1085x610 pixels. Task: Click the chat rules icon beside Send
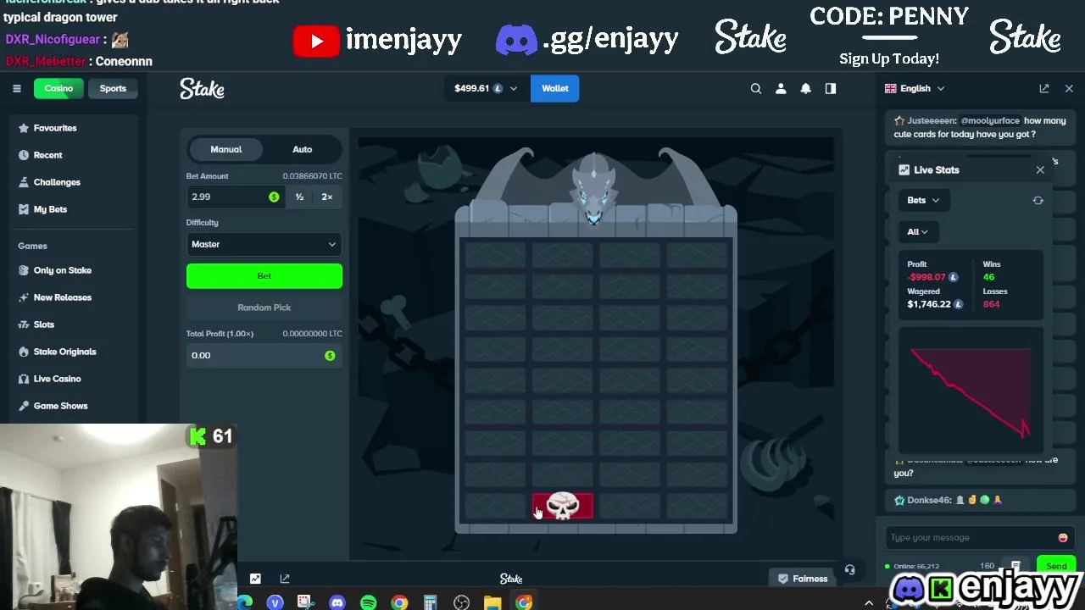pos(1015,566)
